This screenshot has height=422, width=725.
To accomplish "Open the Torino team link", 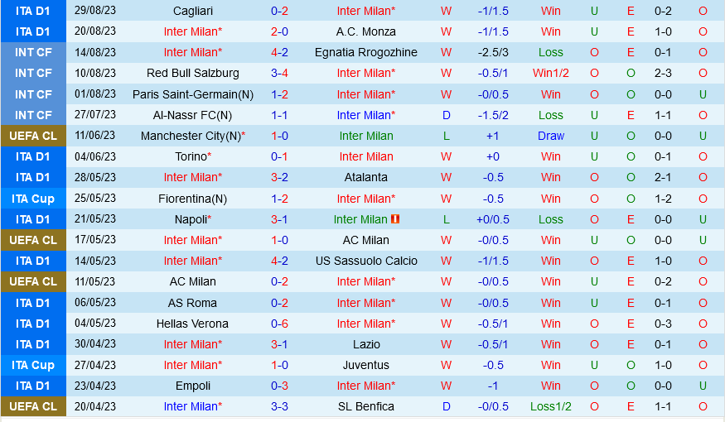I will pyautogui.click(x=190, y=156).
